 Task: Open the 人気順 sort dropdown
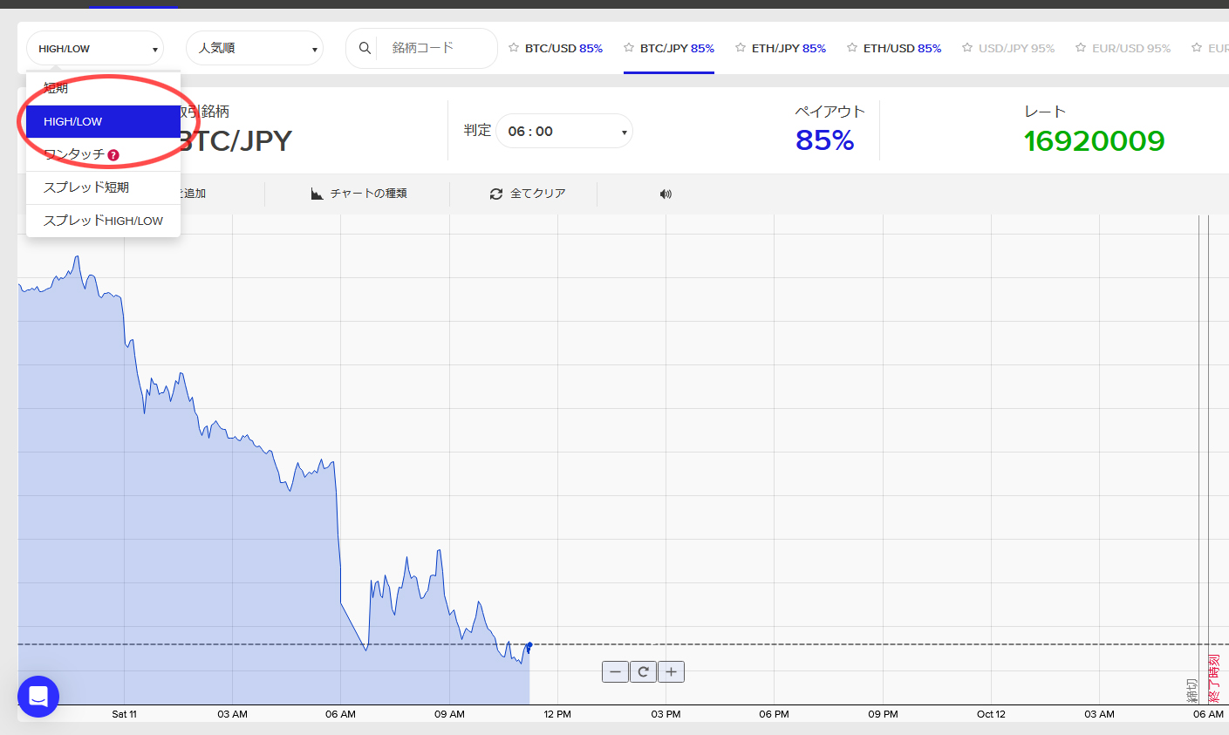[x=255, y=49]
